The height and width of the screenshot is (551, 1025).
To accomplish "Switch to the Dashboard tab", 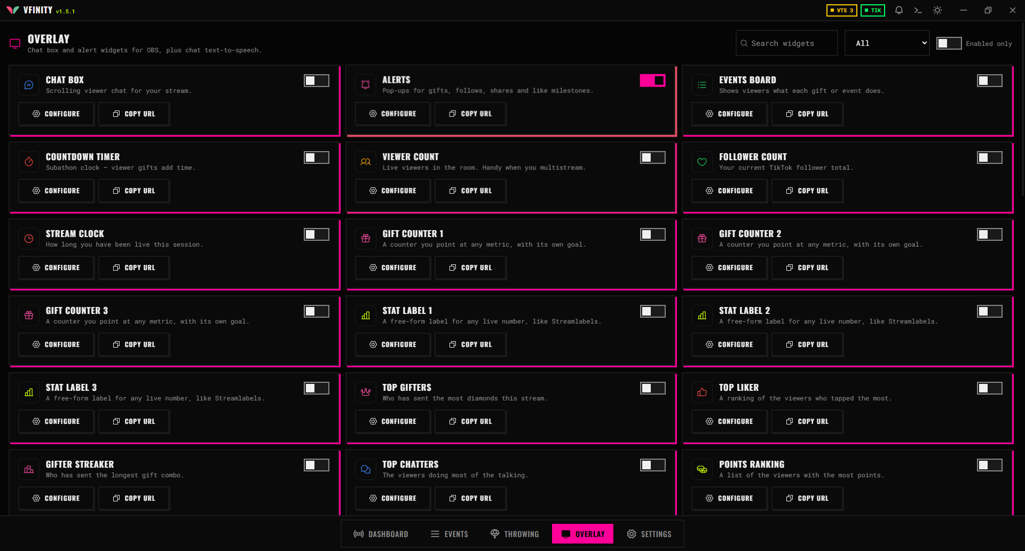I will 381,534.
